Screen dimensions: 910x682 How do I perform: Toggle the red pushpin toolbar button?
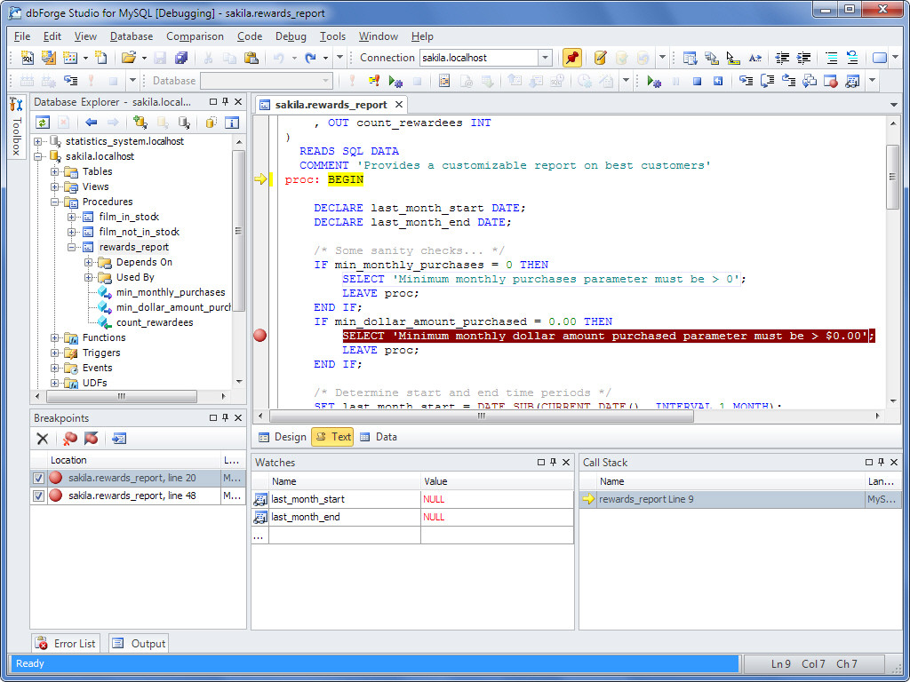tap(572, 58)
